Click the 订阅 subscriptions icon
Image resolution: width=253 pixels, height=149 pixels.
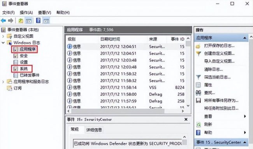click(9, 88)
